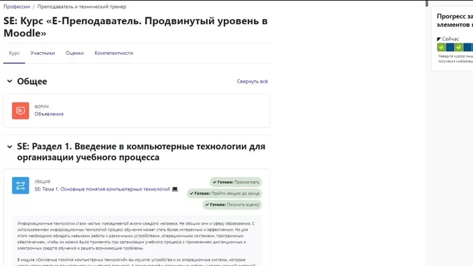This screenshot has width=473, height=266.
Task: Click the orange forum activity icon
Action: (x=21, y=111)
